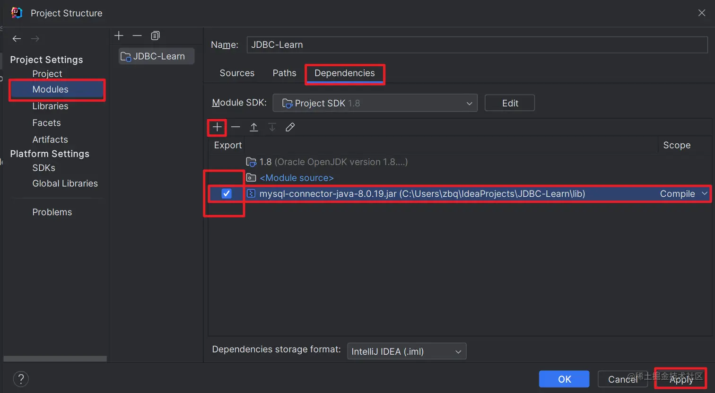The height and width of the screenshot is (393, 715).
Task: Remove selected dependency with minus icon
Action: [x=235, y=127]
